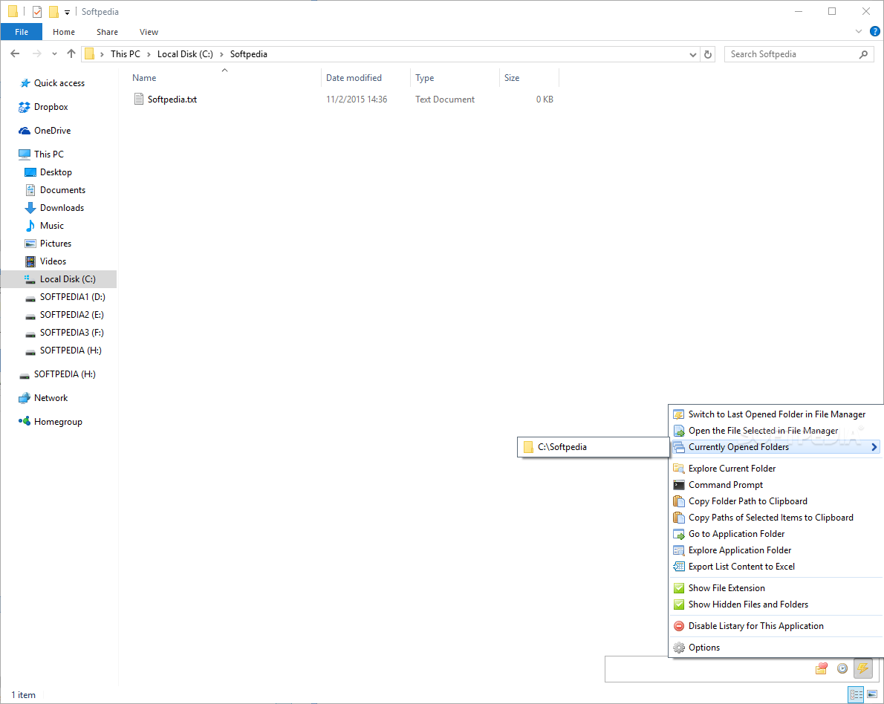Refresh the current folder view
884x704 pixels.
(x=708, y=55)
